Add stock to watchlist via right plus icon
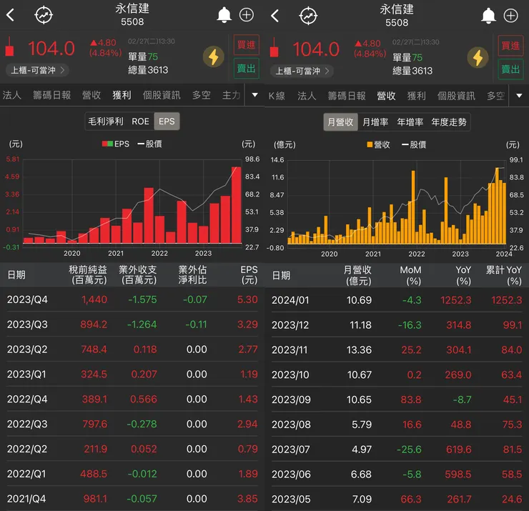 tap(511, 16)
